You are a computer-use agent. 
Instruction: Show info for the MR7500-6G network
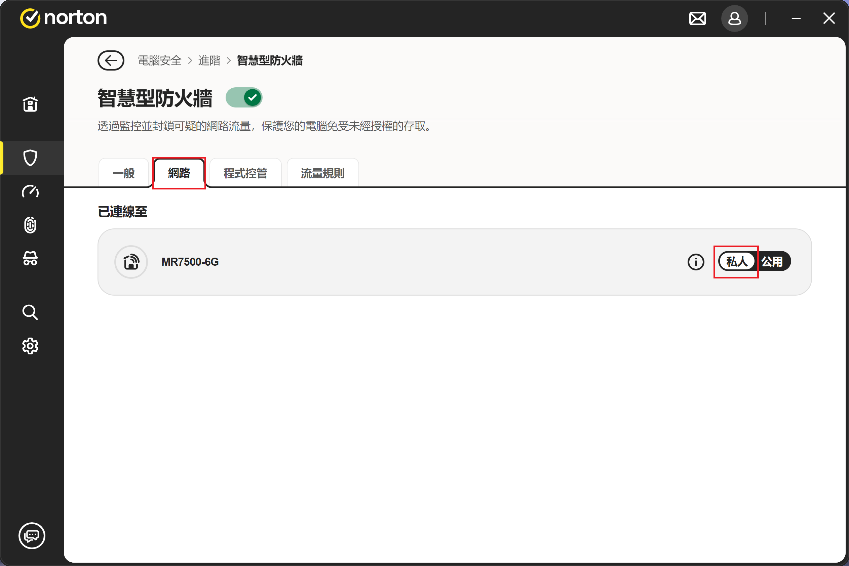pyautogui.click(x=695, y=262)
